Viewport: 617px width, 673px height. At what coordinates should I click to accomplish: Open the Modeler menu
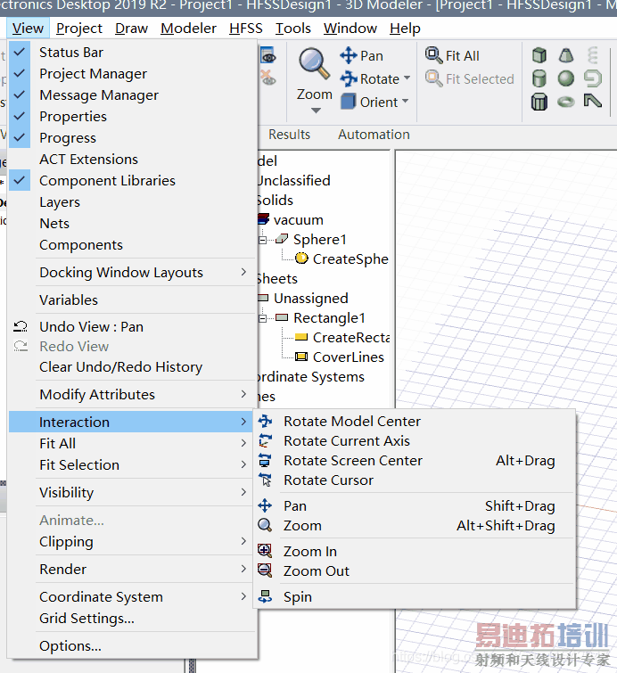tap(188, 29)
